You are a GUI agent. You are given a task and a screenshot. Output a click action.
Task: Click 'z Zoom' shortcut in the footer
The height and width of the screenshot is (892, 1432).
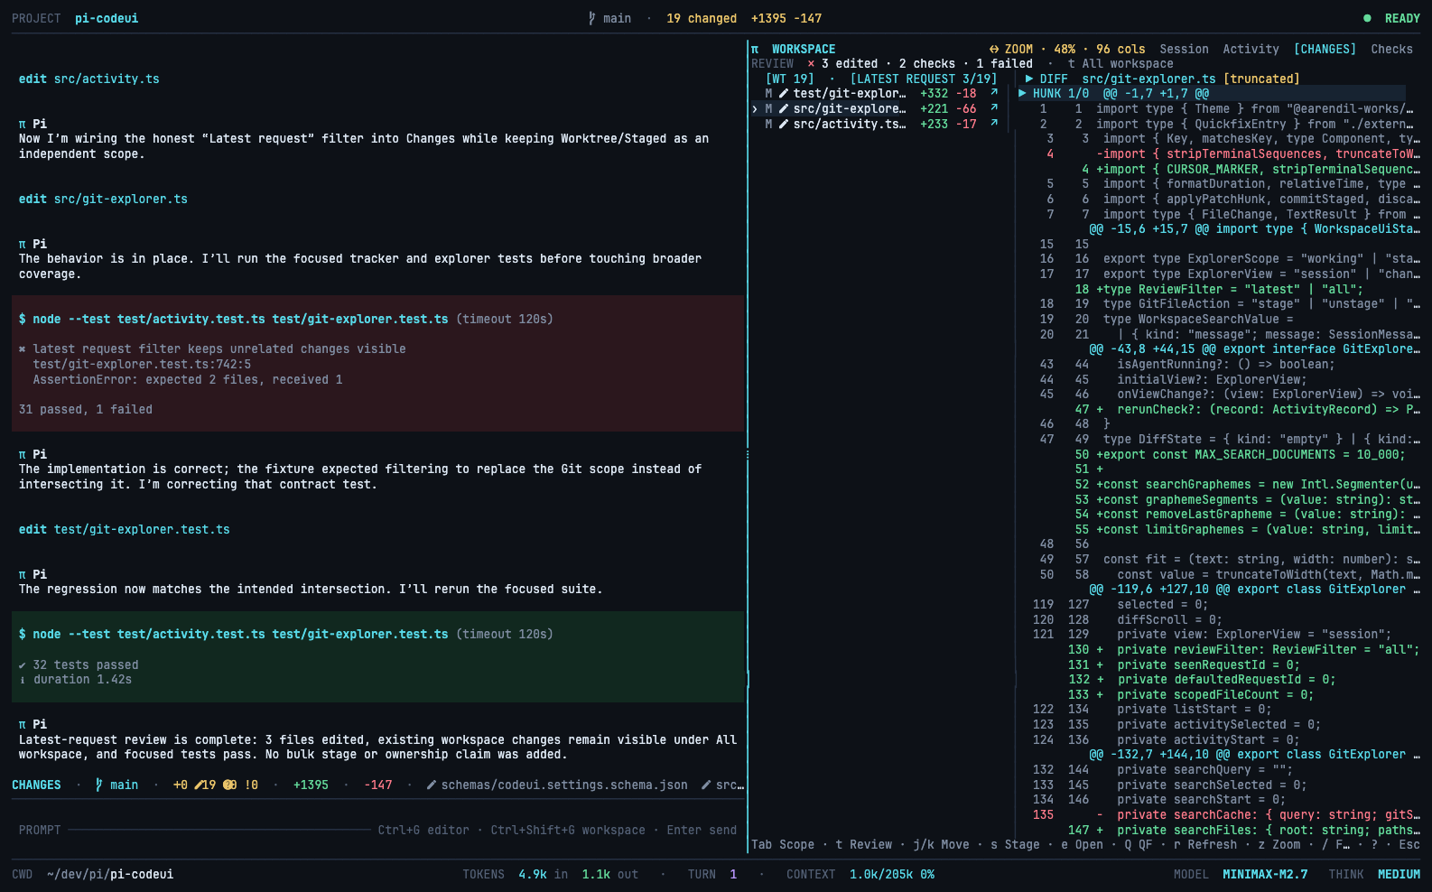tap(1279, 845)
